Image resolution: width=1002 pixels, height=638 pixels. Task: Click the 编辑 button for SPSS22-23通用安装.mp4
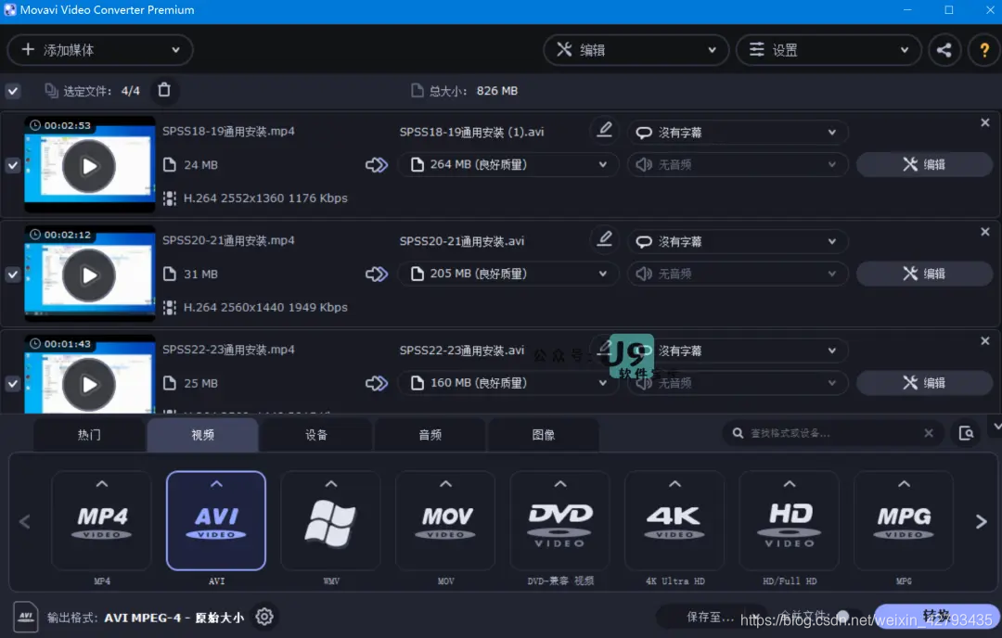pyautogui.click(x=924, y=383)
